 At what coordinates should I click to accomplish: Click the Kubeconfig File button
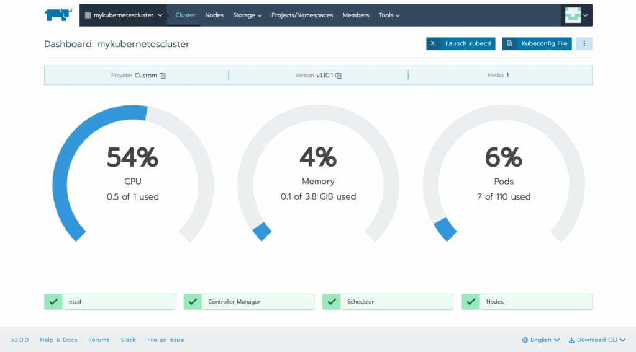click(x=537, y=43)
